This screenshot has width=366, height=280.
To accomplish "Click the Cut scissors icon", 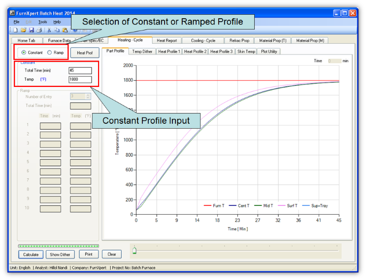I will 49,30.
